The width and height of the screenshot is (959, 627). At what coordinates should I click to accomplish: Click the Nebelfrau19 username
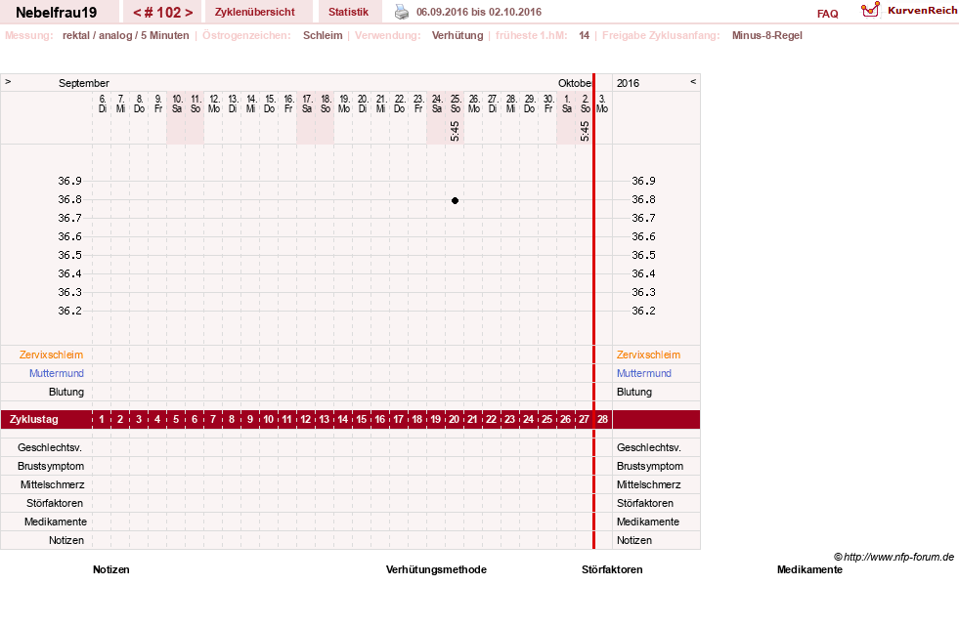pyautogui.click(x=57, y=13)
